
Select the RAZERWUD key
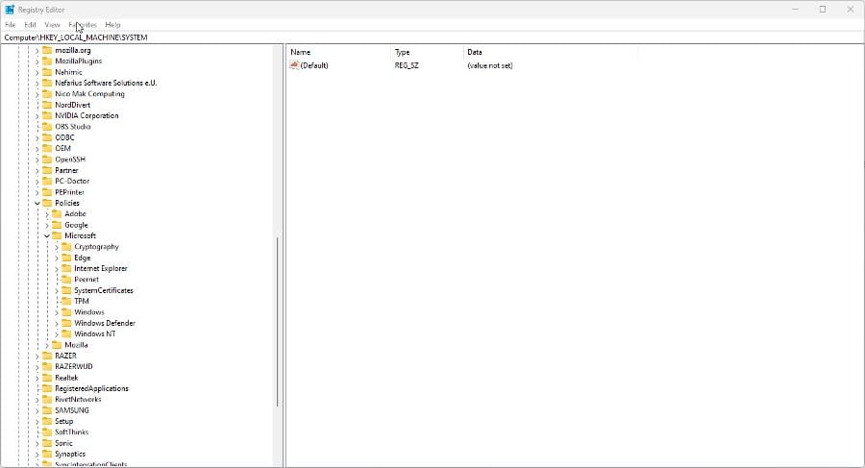(x=74, y=366)
